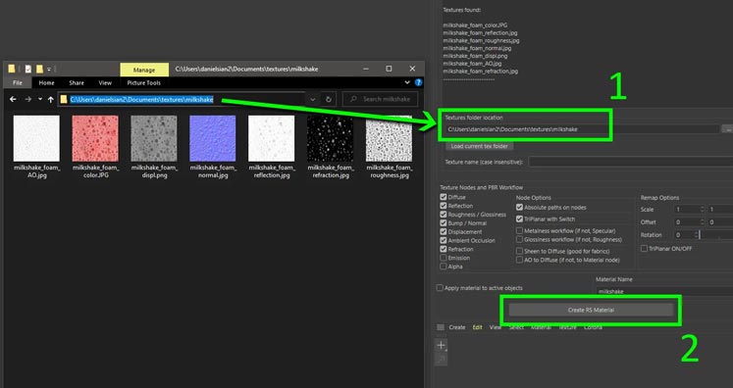
Task: Enable Glossiness workflow checkbox
Action: pyautogui.click(x=519, y=239)
